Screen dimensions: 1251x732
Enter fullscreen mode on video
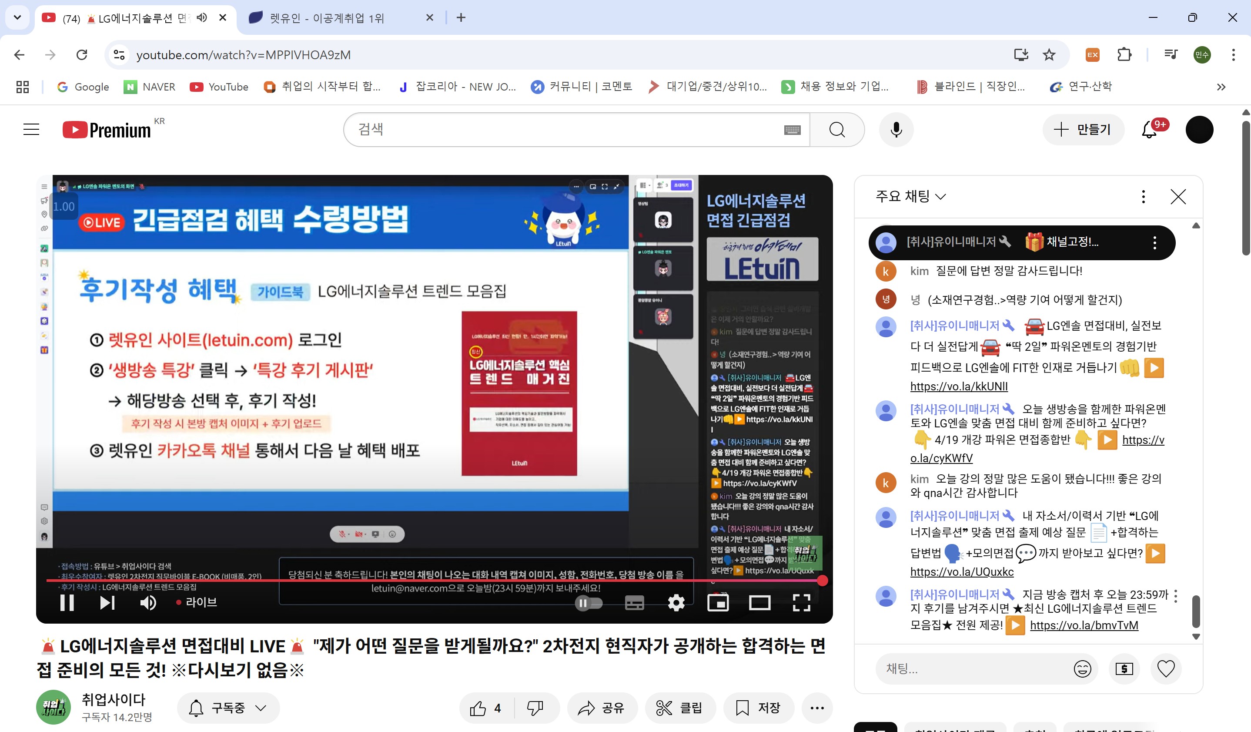pos(801,603)
